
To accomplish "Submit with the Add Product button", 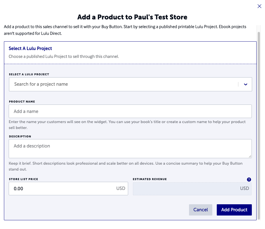I will click(x=234, y=210).
